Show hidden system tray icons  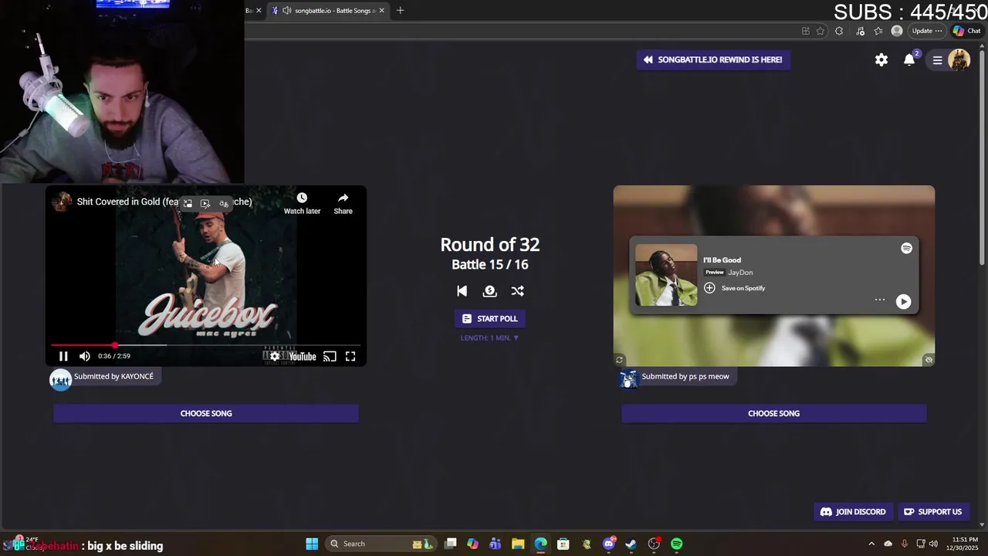[x=871, y=544]
